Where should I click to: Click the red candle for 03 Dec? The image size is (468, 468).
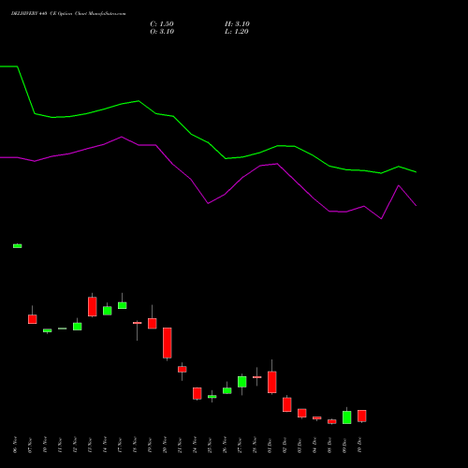pyautogui.click(x=302, y=413)
